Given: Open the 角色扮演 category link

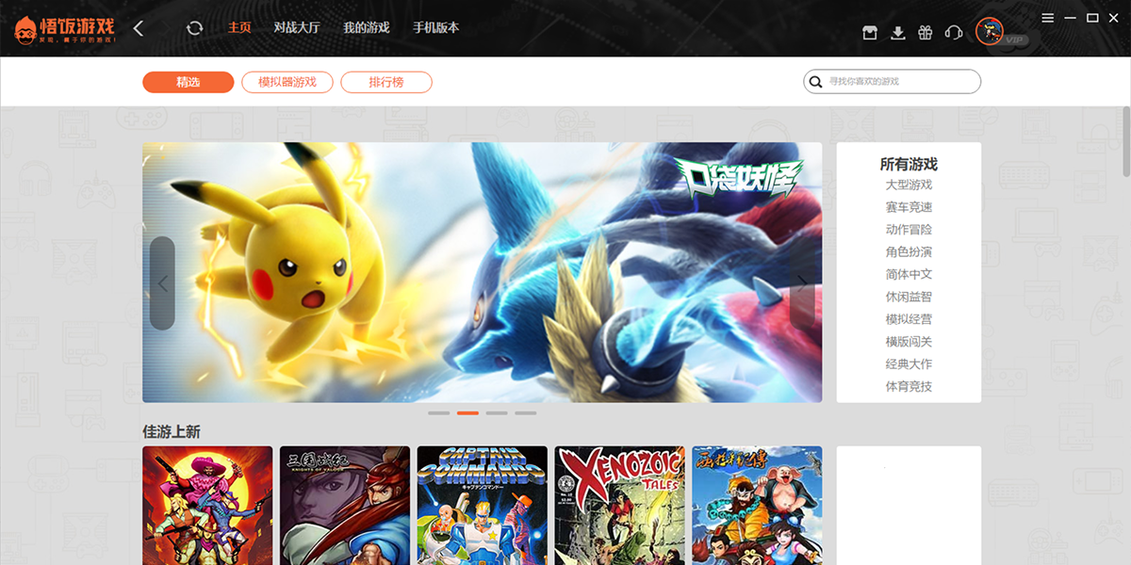Looking at the screenshot, I should pos(909,251).
